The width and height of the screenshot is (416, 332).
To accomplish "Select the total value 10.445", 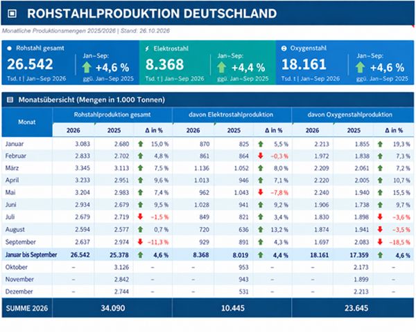I will click(x=233, y=308).
